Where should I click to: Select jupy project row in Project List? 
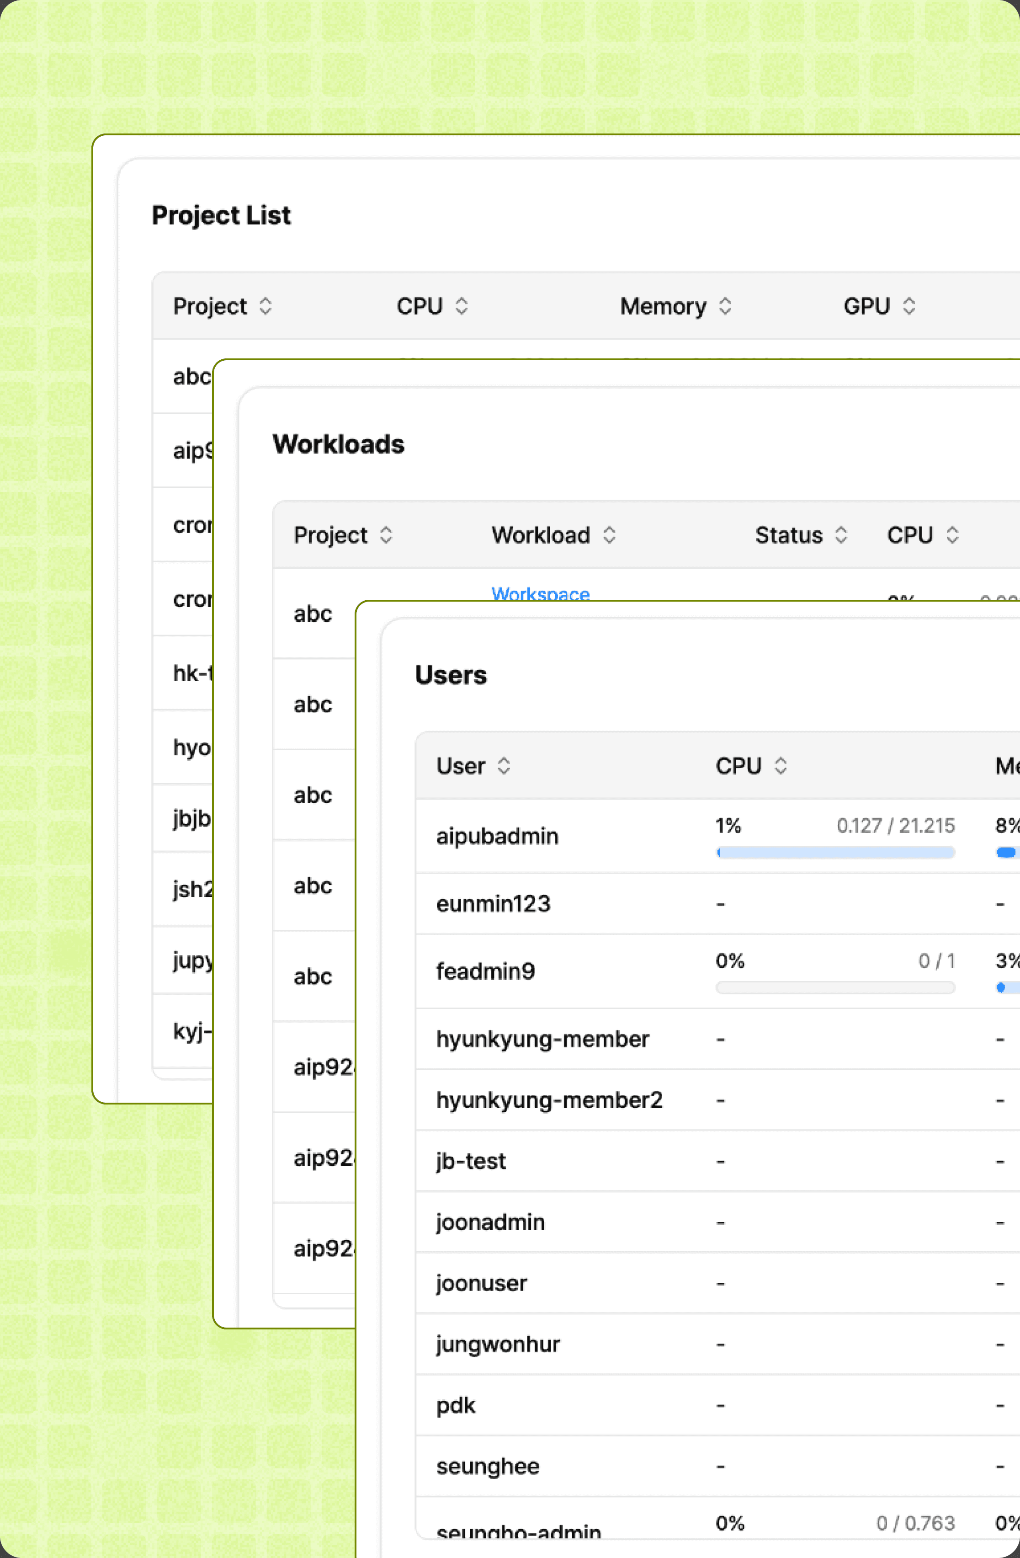182,960
